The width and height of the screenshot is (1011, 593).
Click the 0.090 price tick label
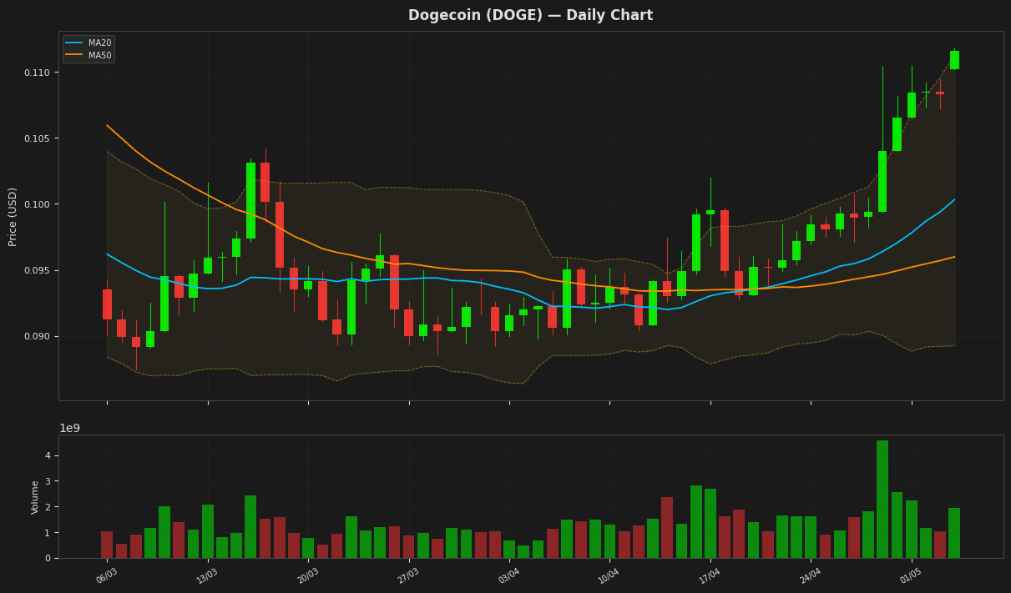pos(37,336)
